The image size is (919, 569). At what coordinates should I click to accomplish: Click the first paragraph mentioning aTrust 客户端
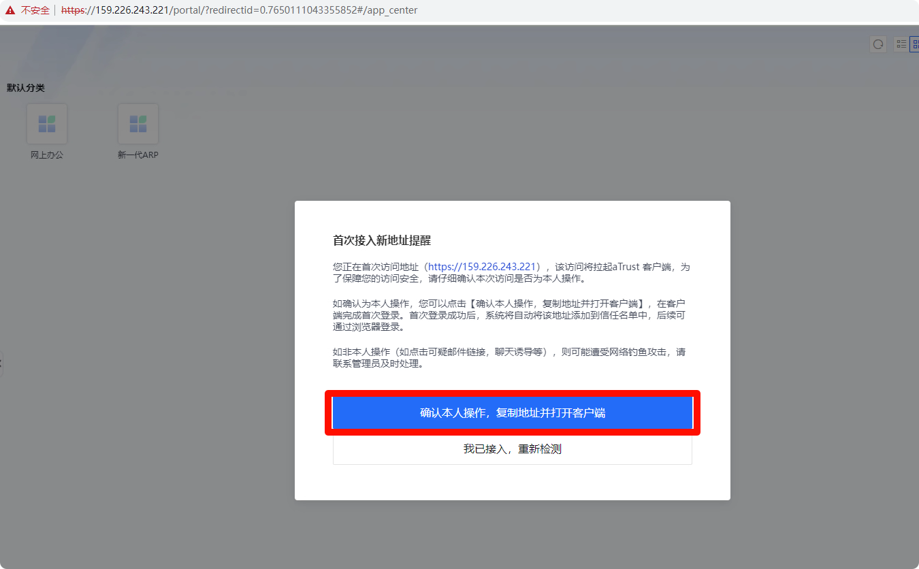tap(511, 272)
